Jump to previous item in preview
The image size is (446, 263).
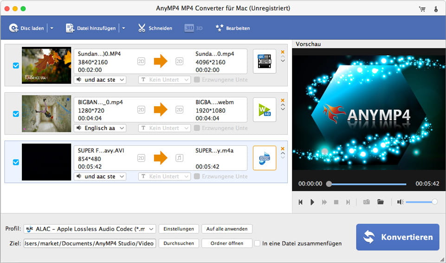tap(300, 202)
